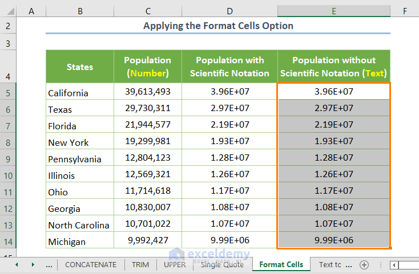This screenshot has height=274, width=419.
Task: Show more sheets via right ellipsis
Action: (x=349, y=264)
